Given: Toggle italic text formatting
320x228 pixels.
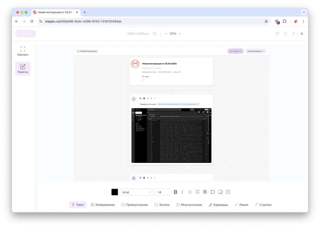Looking at the screenshot, I should 182,192.
